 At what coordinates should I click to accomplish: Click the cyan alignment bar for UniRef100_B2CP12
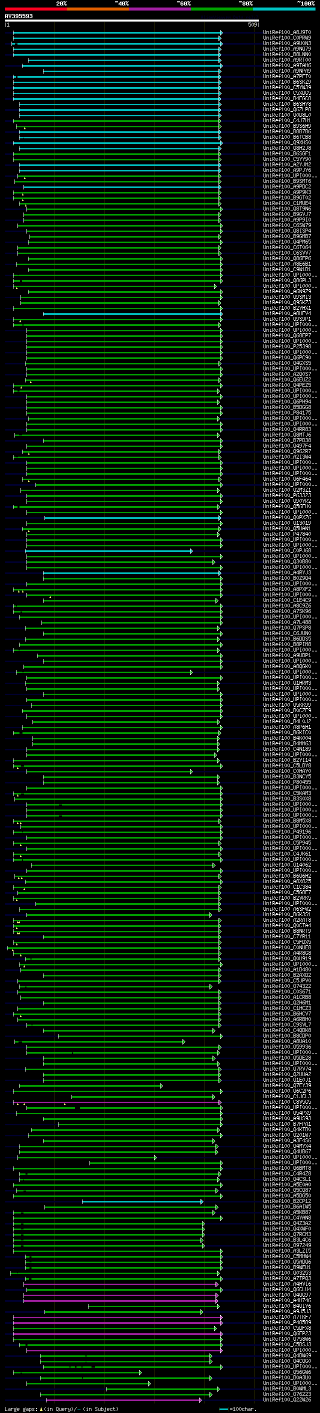point(143,1201)
